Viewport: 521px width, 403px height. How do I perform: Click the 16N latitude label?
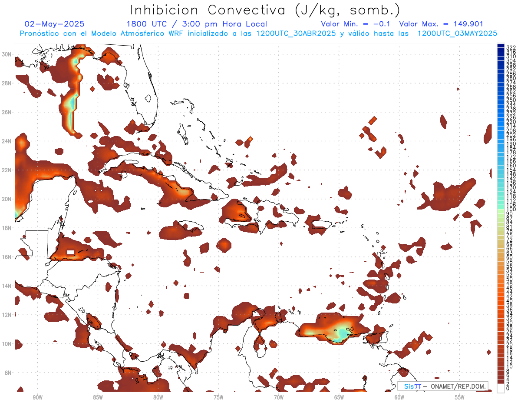pyautogui.click(x=7, y=257)
